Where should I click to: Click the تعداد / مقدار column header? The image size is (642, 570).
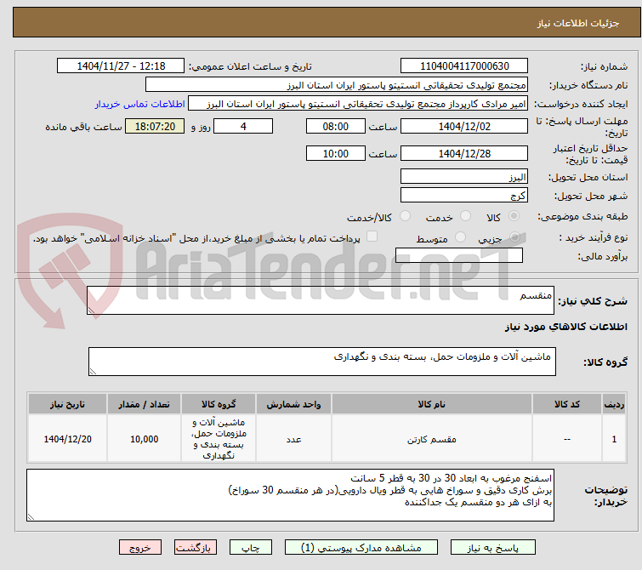tap(144, 404)
